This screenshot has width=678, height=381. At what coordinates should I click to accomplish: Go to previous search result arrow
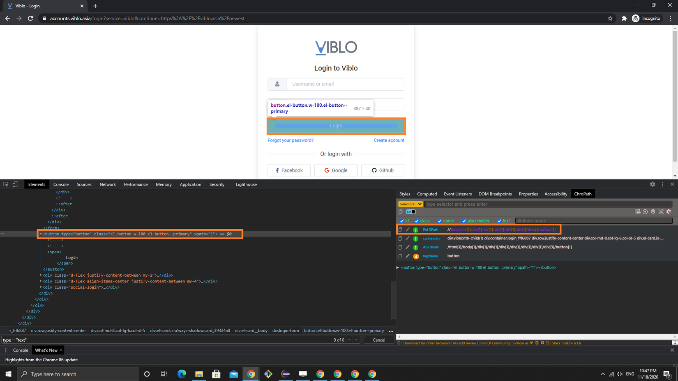tap(349, 340)
